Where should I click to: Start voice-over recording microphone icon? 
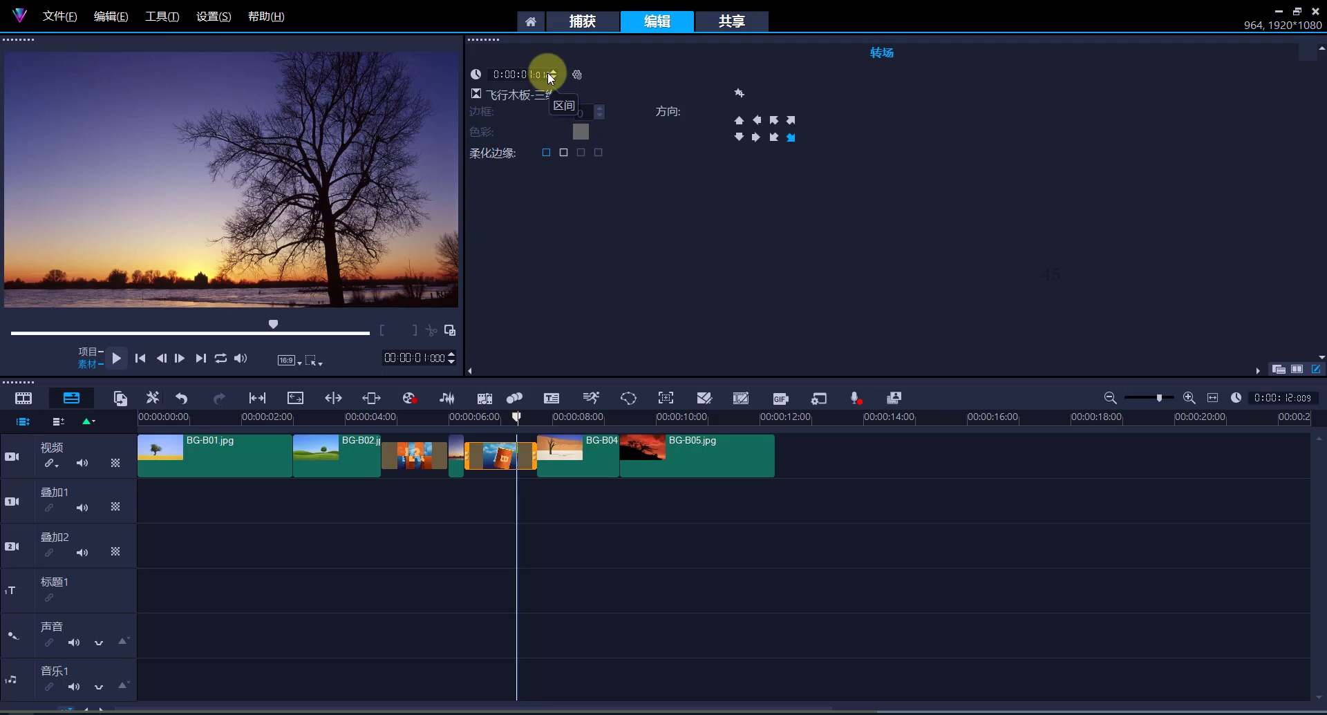pyautogui.click(x=856, y=398)
